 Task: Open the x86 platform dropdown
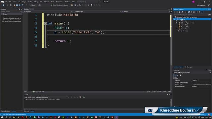coord(44,5)
